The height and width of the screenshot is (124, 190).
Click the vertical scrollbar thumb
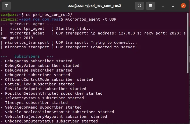[188, 43]
